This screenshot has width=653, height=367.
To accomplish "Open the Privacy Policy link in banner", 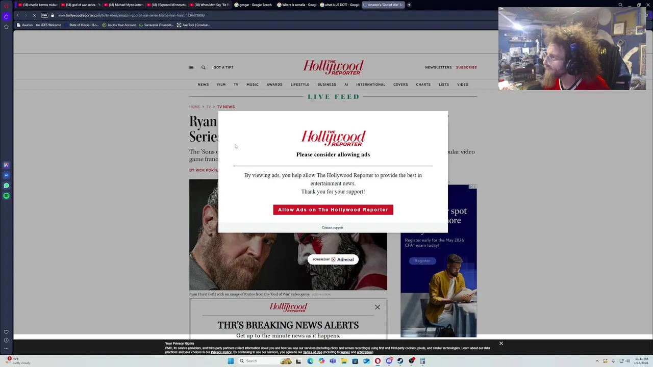I will point(221,352).
